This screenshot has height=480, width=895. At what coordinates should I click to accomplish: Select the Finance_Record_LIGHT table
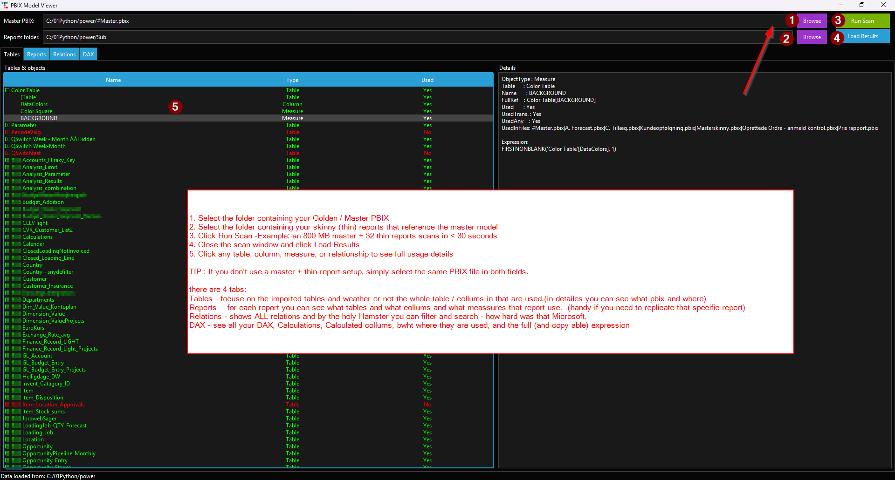[x=50, y=342]
